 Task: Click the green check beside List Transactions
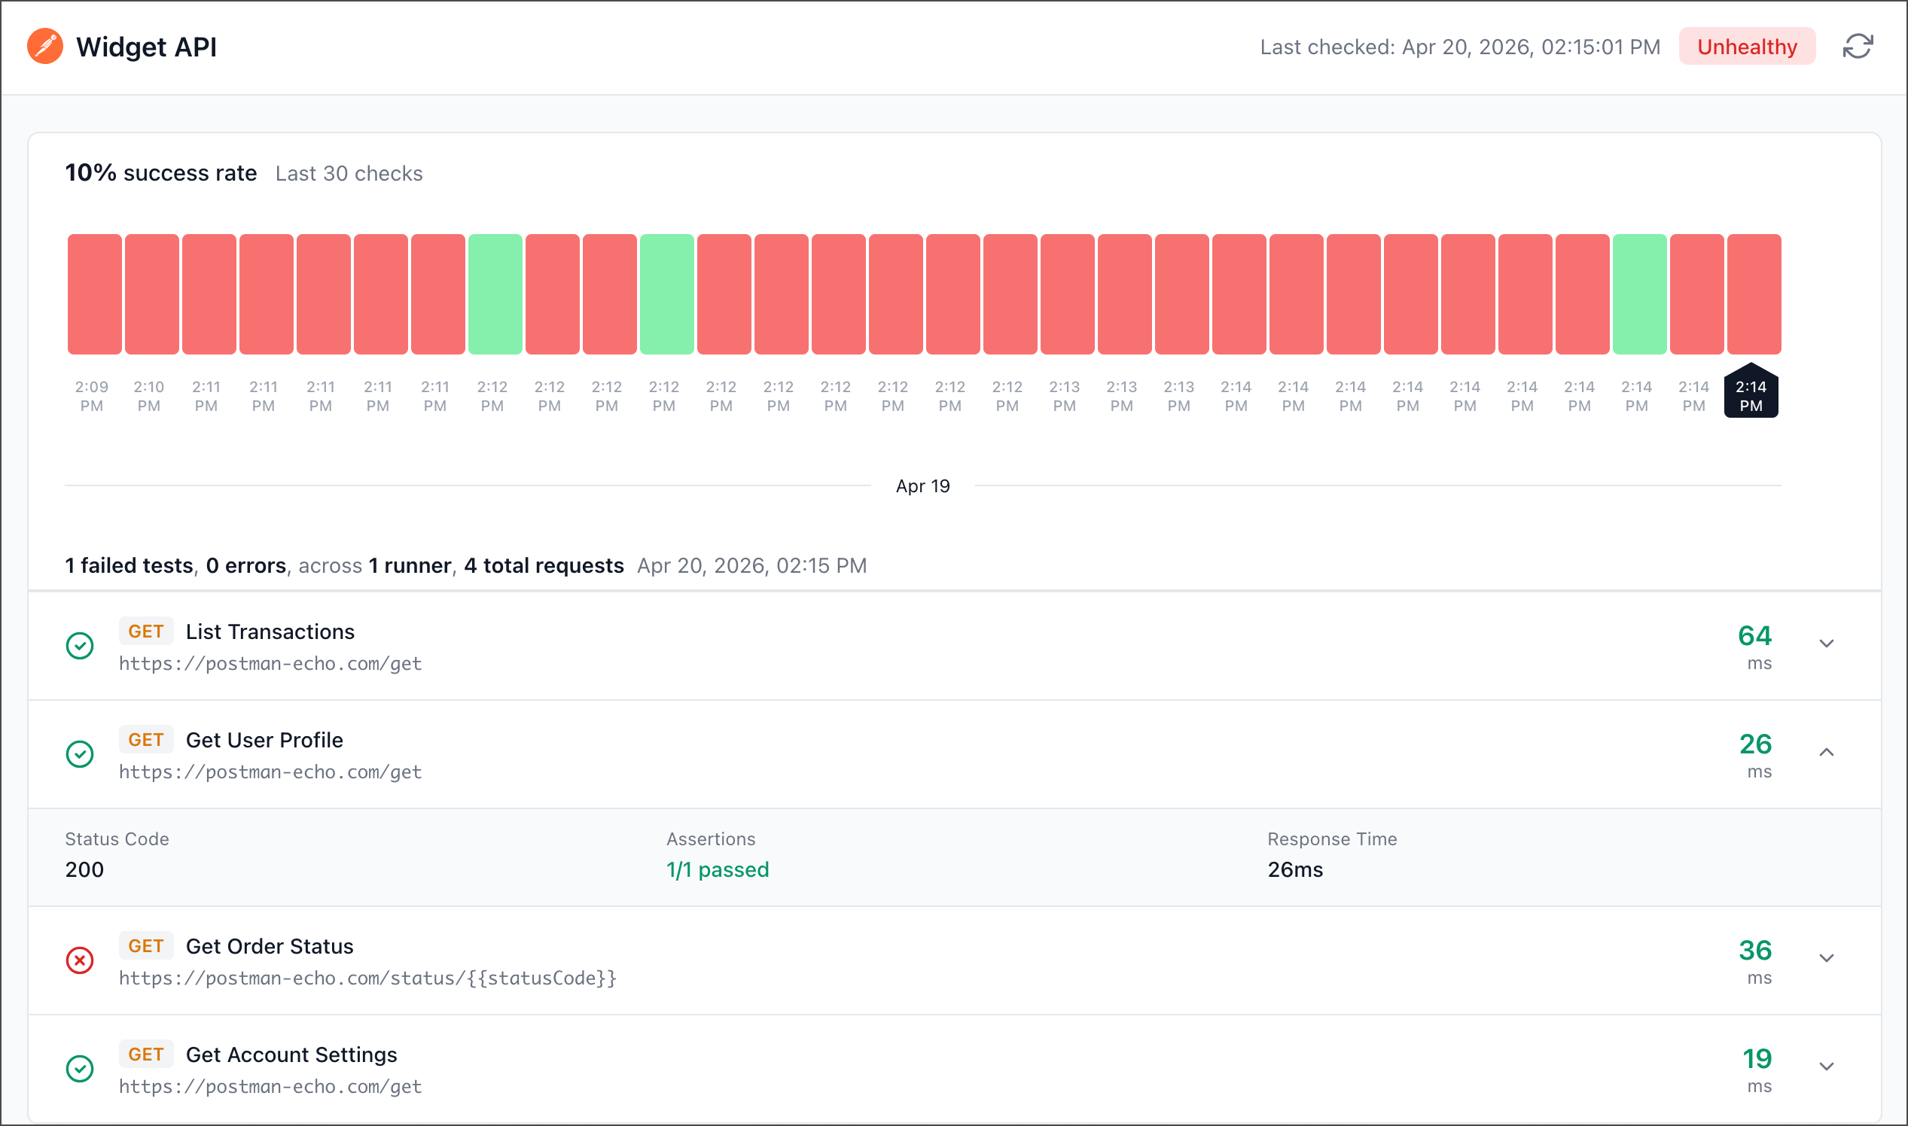point(80,646)
